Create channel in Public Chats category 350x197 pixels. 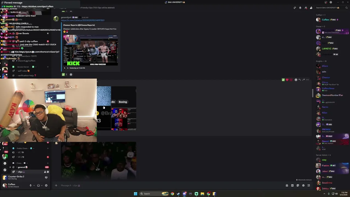click(x=48, y=148)
